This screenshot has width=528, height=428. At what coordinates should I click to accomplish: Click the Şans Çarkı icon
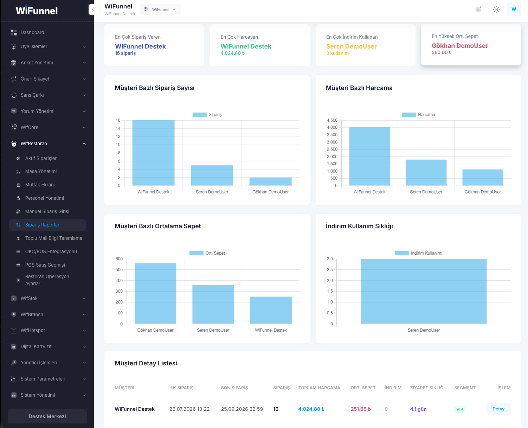[14, 95]
